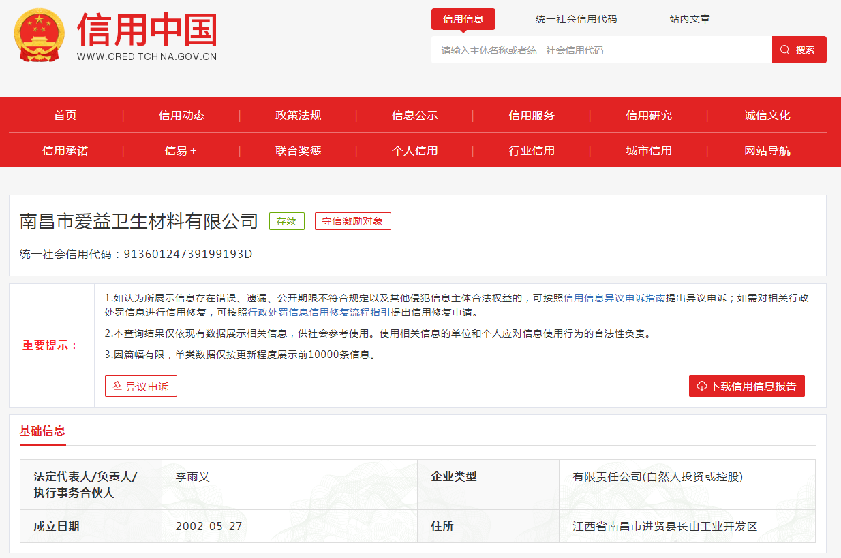The height and width of the screenshot is (558, 841).
Task: Click the magnifier icon in search button
Action: tap(784, 50)
